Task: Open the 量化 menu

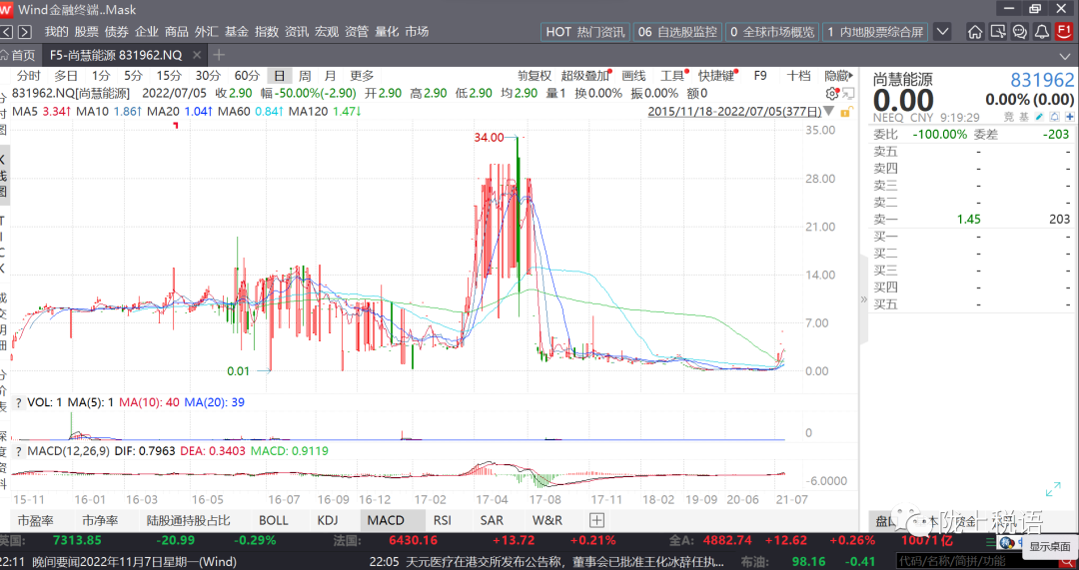Action: 387,32
